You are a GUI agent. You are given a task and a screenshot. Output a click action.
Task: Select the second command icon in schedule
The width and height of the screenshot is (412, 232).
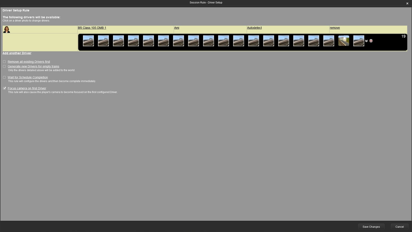(x=103, y=41)
